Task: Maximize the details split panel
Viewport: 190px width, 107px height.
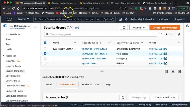Action: point(179,71)
